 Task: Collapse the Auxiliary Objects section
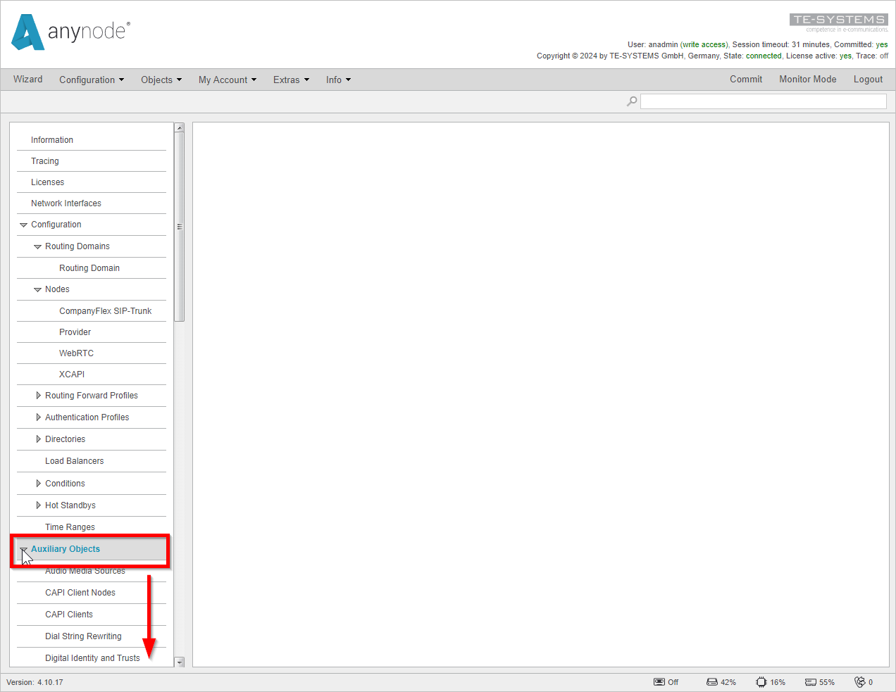coord(25,549)
